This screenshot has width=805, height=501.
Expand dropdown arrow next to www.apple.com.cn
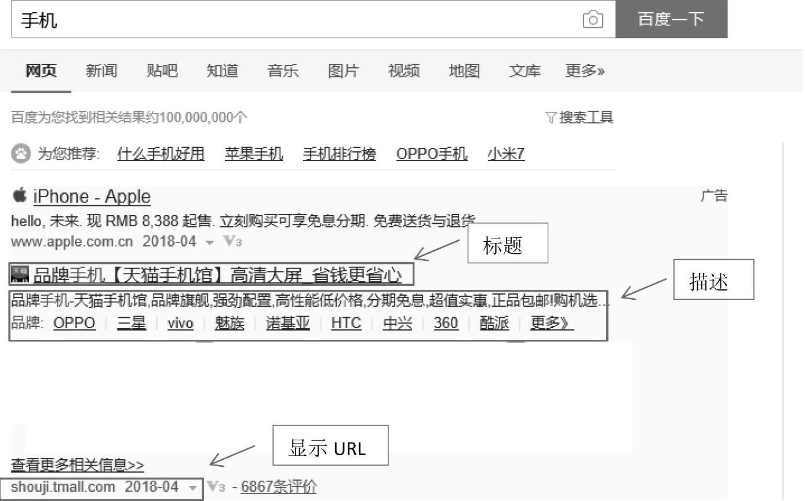coord(209,242)
